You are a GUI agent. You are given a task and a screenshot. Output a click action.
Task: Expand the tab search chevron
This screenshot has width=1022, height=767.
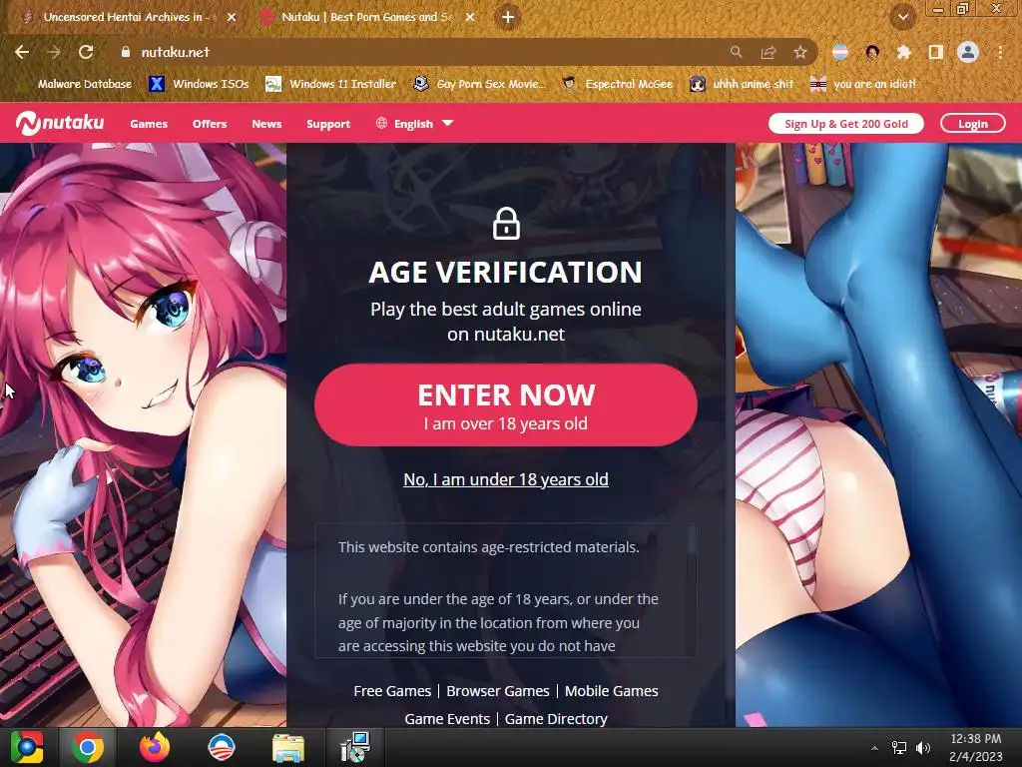902,18
